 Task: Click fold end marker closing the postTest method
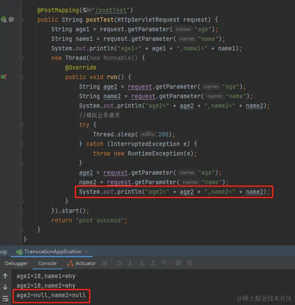coord(21,230)
